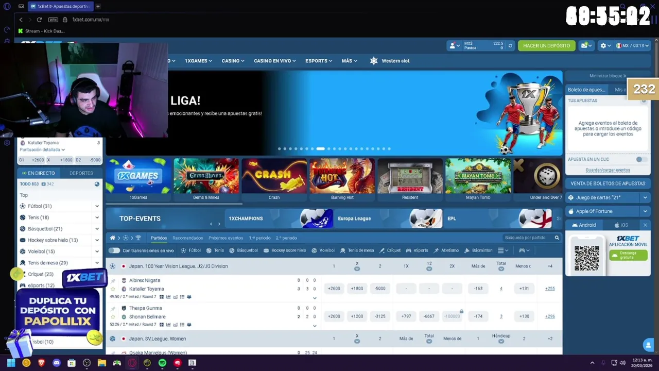Open CASINO EN VIVO menu
The width and height of the screenshot is (659, 371).
[x=274, y=61]
